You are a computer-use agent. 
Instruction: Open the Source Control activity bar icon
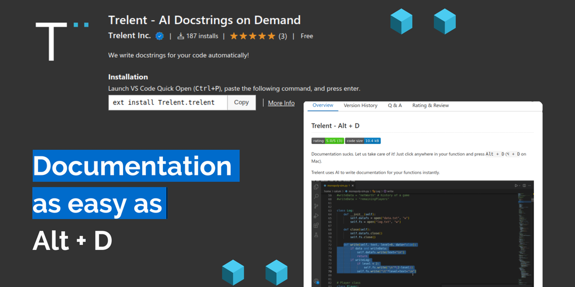tap(317, 206)
